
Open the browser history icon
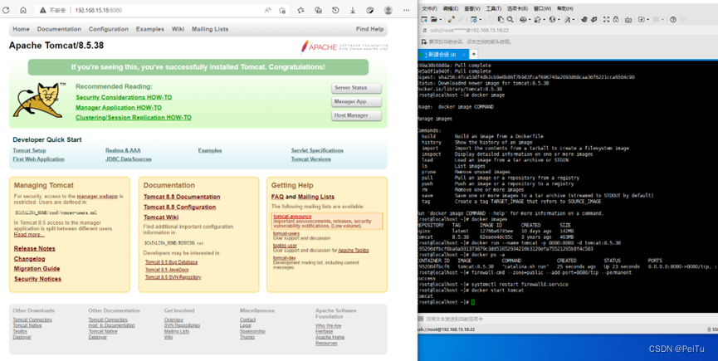tap(335, 10)
